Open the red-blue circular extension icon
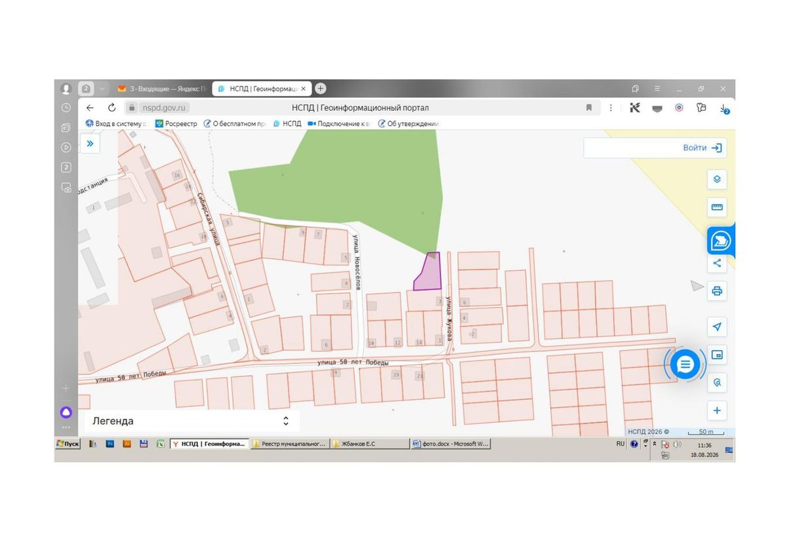Screen dimensions: 787x556 (x=679, y=108)
